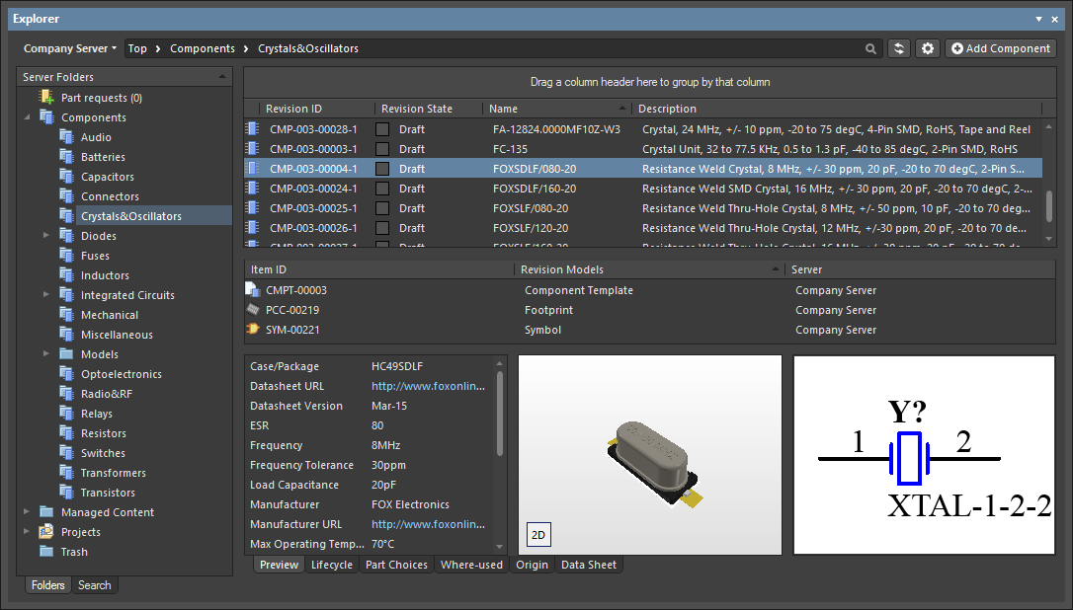Click Draft state box for CMP-003-00024-1
1073x610 pixels.
point(382,189)
